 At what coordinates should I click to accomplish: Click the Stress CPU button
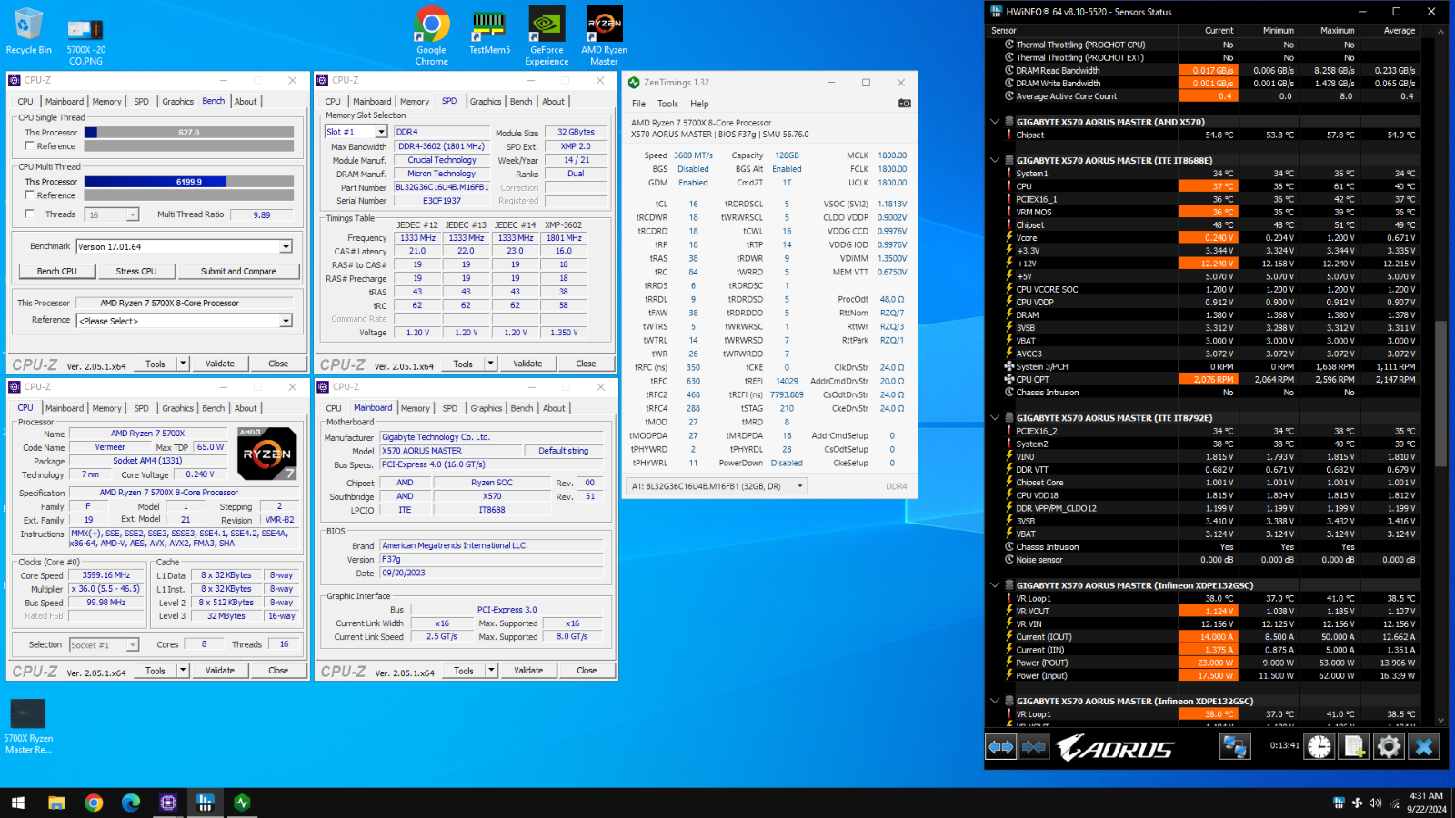click(136, 271)
